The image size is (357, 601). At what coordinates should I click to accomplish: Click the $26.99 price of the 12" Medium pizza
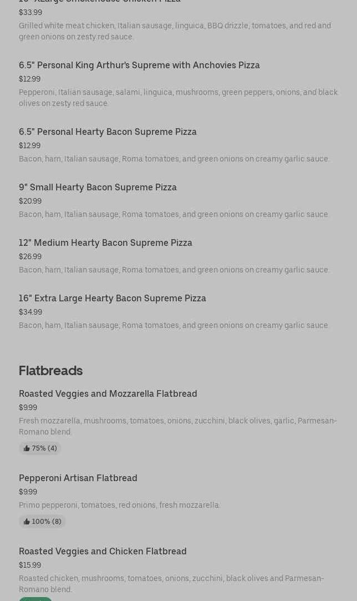tap(30, 257)
